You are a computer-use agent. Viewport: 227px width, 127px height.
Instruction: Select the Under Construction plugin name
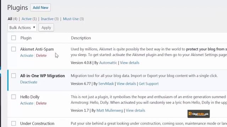pyautogui.click(x=37, y=123)
